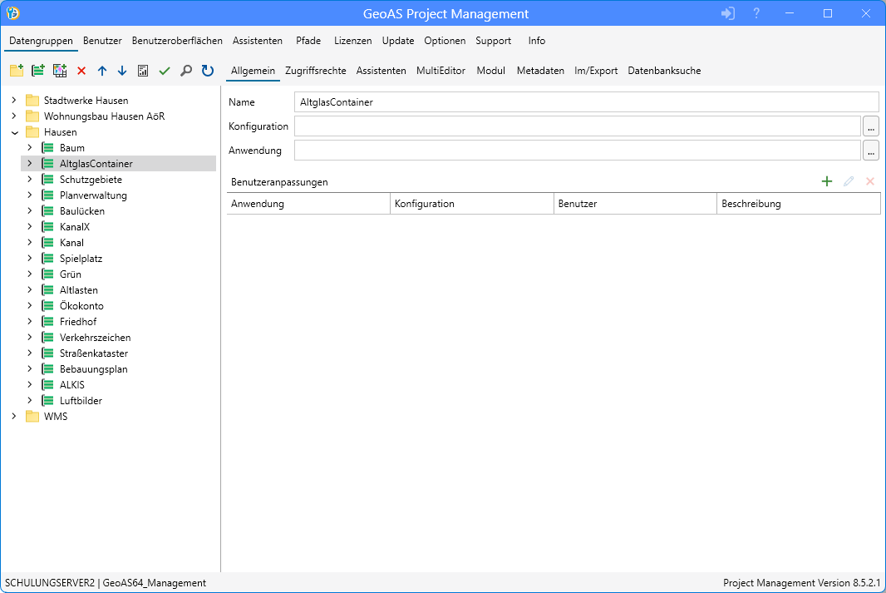886x593 pixels.
Task: Collapse the Hausen folder node
Action: point(14,132)
